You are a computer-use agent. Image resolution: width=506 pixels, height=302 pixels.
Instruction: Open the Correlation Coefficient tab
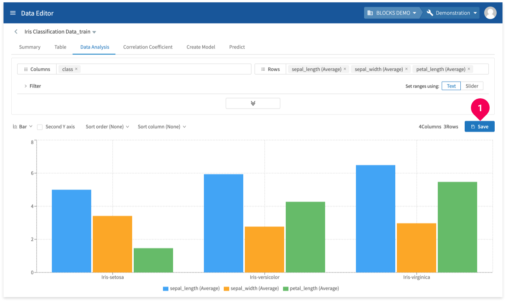coord(148,47)
